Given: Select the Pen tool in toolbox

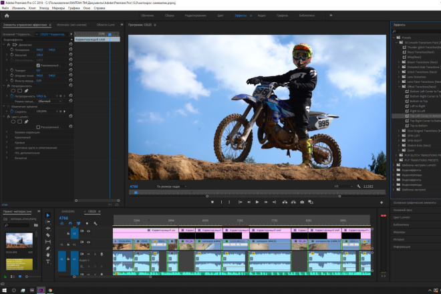Looking at the screenshot, I should (x=48, y=248).
